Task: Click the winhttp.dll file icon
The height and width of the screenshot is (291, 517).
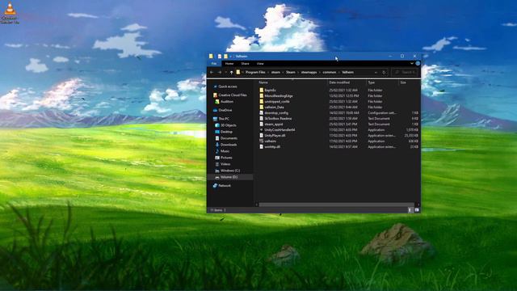Action: click(262, 147)
